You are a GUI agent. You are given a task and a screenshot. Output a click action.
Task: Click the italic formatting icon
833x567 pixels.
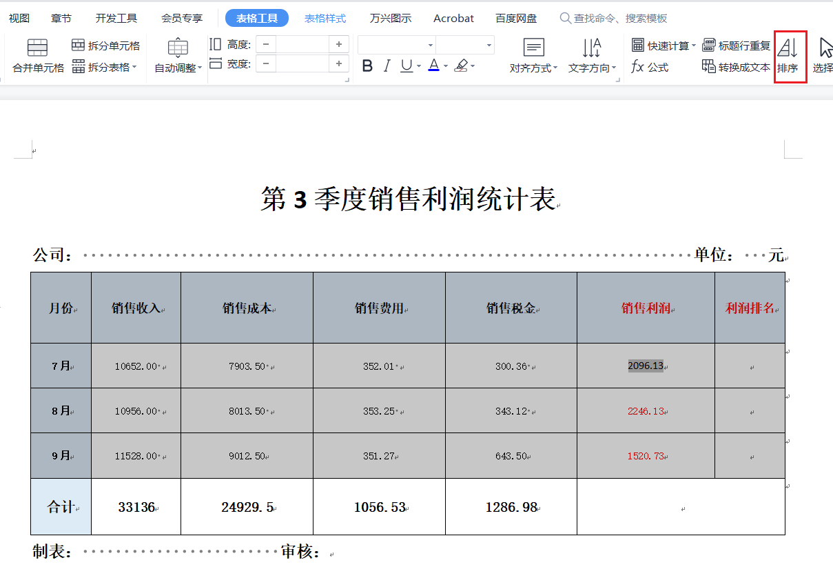point(387,66)
